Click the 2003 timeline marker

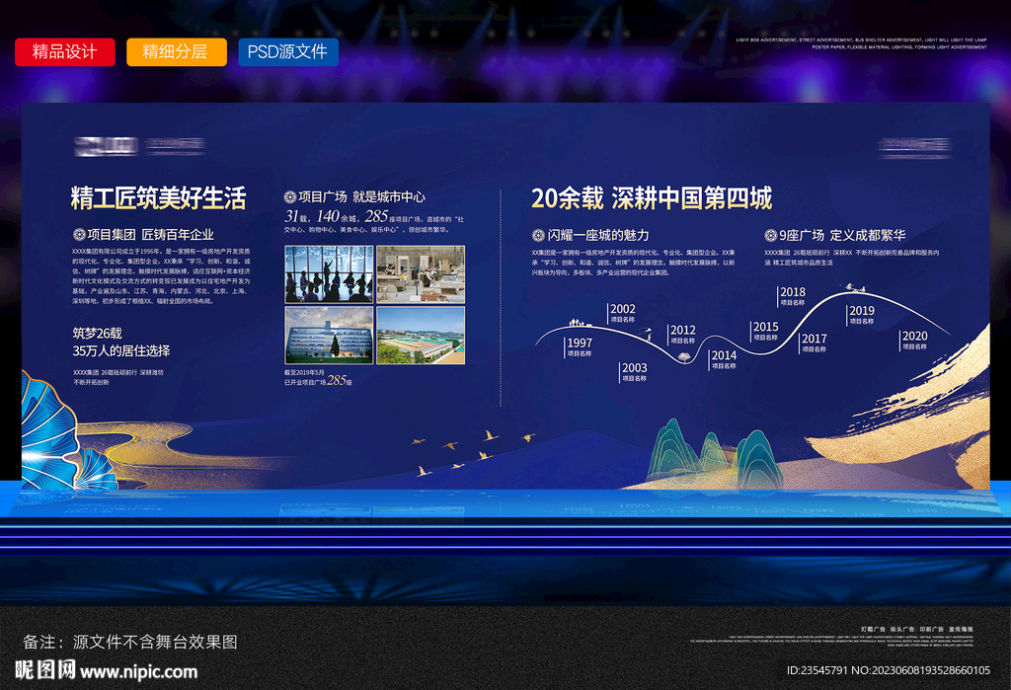pyautogui.click(x=634, y=371)
